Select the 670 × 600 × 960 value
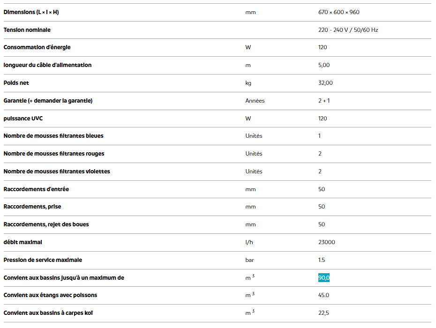Image resolution: width=436 pixels, height=328 pixels. (338, 12)
